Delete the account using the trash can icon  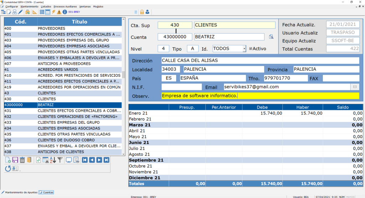coord(22,160)
